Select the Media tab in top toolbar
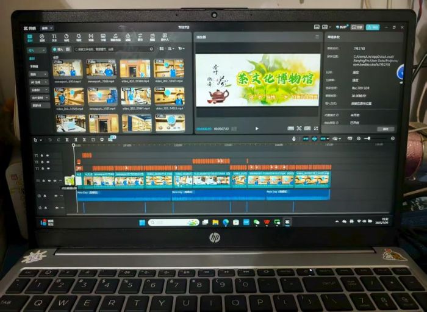Screen dimensions: 427x312 (x=29, y=38)
